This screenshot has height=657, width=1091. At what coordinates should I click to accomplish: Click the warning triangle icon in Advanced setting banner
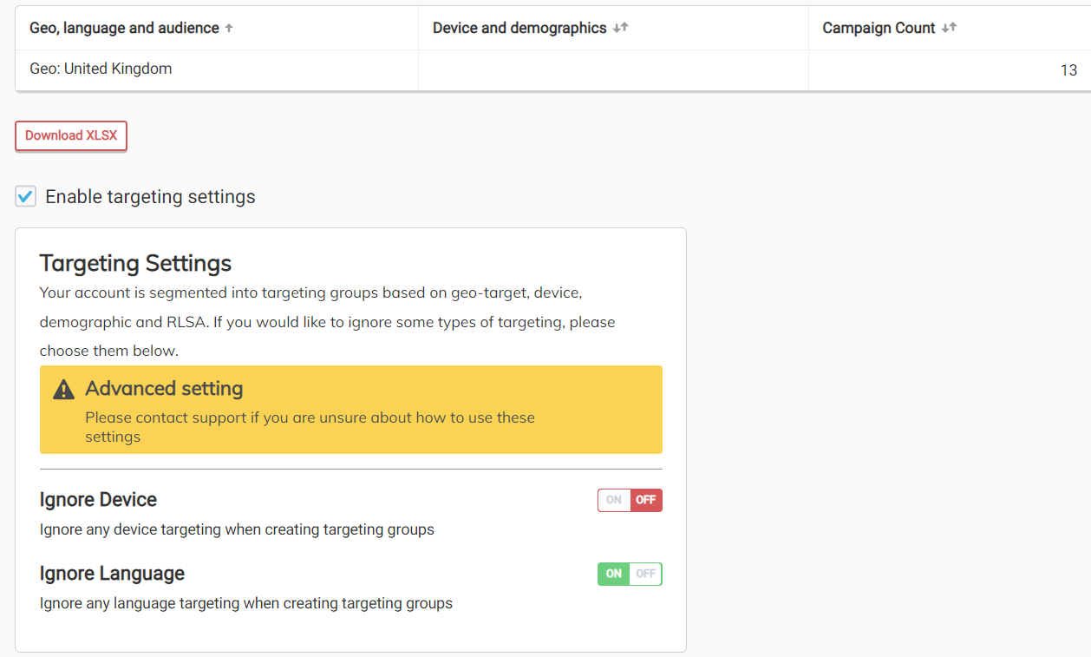[x=63, y=390]
